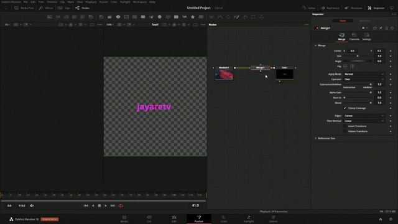Select the MediaIn1 node thumbnail

pyautogui.click(x=224, y=75)
